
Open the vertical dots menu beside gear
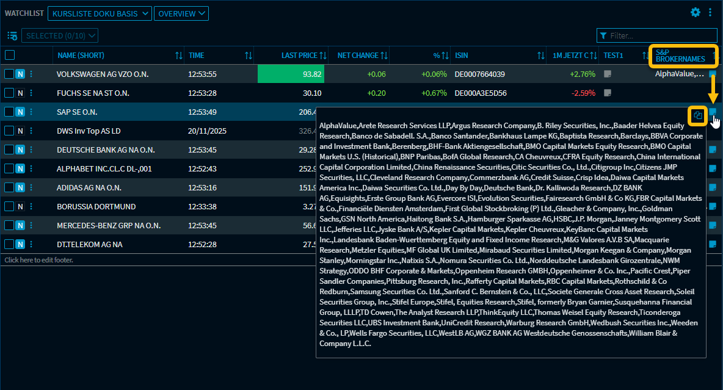point(710,12)
